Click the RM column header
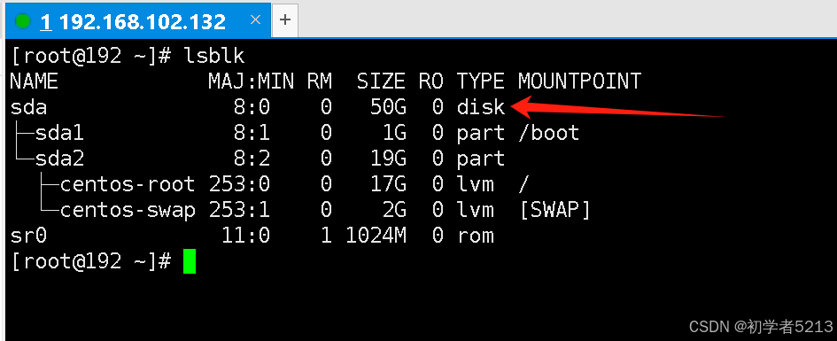The height and width of the screenshot is (341, 837). [x=319, y=81]
